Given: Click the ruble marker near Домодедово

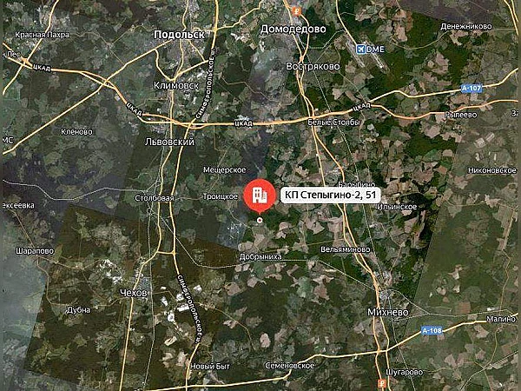Looking at the screenshot, I should tap(296, 11).
